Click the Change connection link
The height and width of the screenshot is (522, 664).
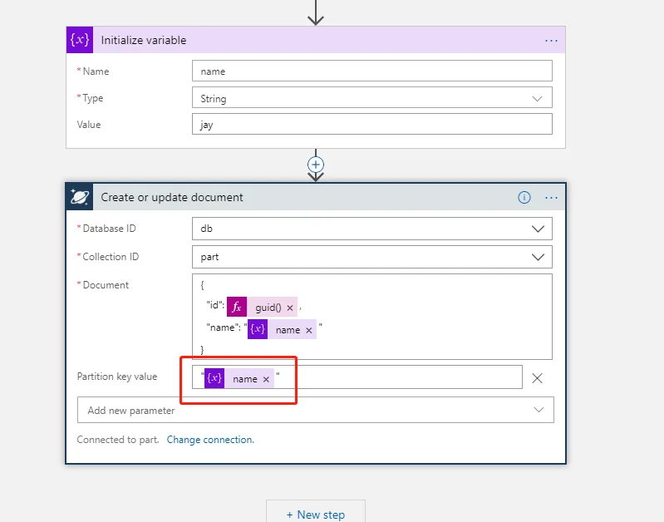coord(210,440)
